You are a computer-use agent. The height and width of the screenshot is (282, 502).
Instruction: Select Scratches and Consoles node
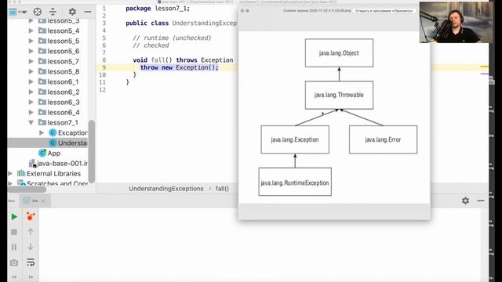point(57,183)
